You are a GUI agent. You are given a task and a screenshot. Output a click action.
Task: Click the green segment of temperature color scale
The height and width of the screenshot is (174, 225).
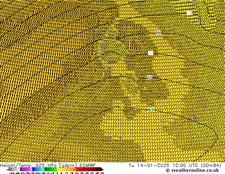tap(50, 169)
